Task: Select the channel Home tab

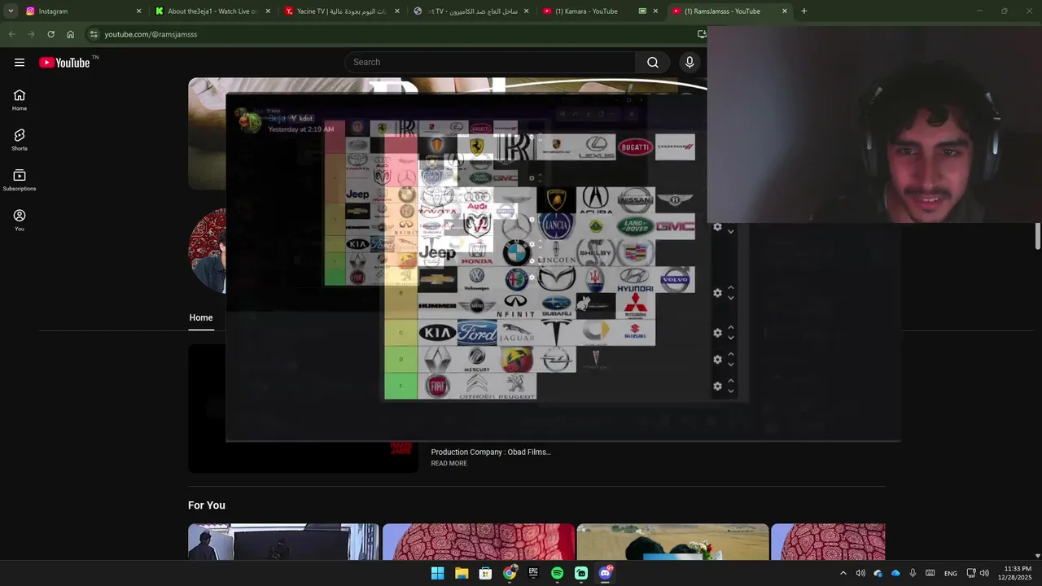Action: point(201,317)
